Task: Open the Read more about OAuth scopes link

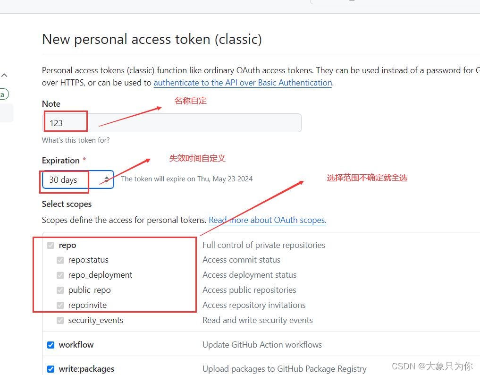Action: (267, 220)
